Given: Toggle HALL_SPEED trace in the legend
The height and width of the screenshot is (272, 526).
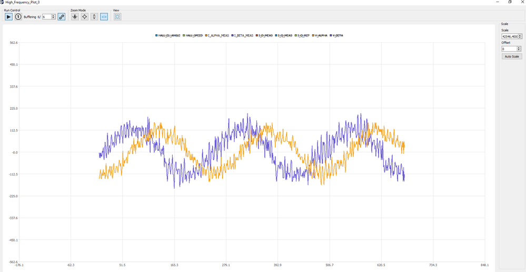Looking at the screenshot, I should click(193, 35).
